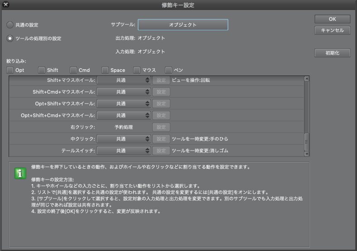Open dropdown for Shift+Cmd+マウスホイール
Image resolution: width=357 pixels, height=251 pixels.
124,92
